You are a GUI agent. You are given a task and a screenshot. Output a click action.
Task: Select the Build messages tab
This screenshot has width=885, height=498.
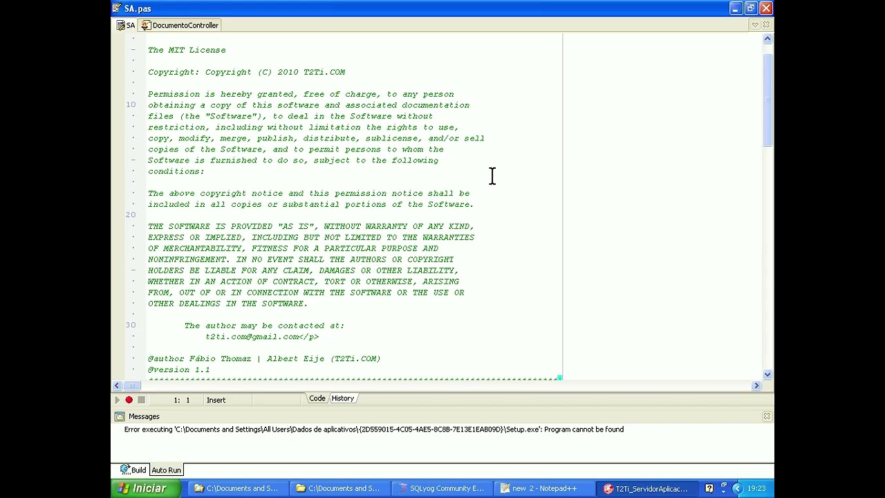click(133, 470)
